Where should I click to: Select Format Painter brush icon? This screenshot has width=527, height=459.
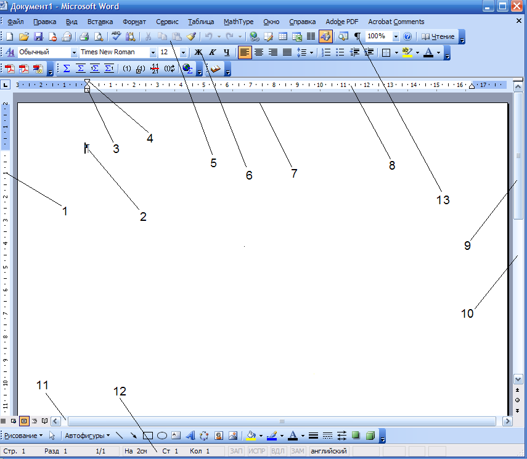click(191, 36)
